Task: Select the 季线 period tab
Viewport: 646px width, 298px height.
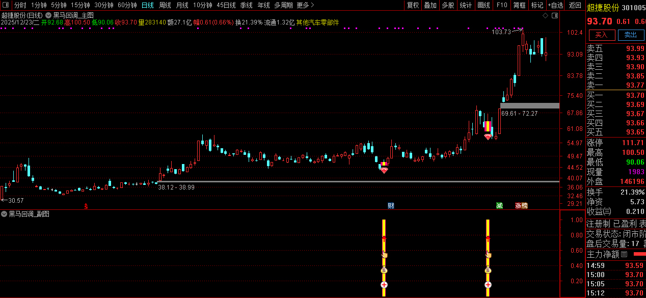Action: click(x=247, y=5)
